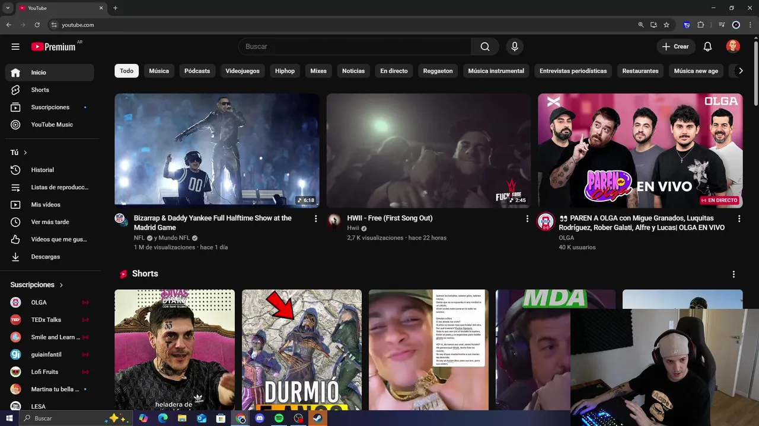Viewport: 759px width, 426px height.
Task: Expand the Tú section
Action: [19, 153]
